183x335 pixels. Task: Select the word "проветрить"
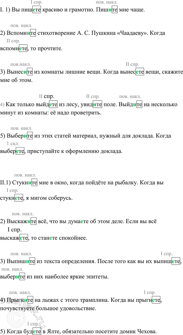[85, 113]
